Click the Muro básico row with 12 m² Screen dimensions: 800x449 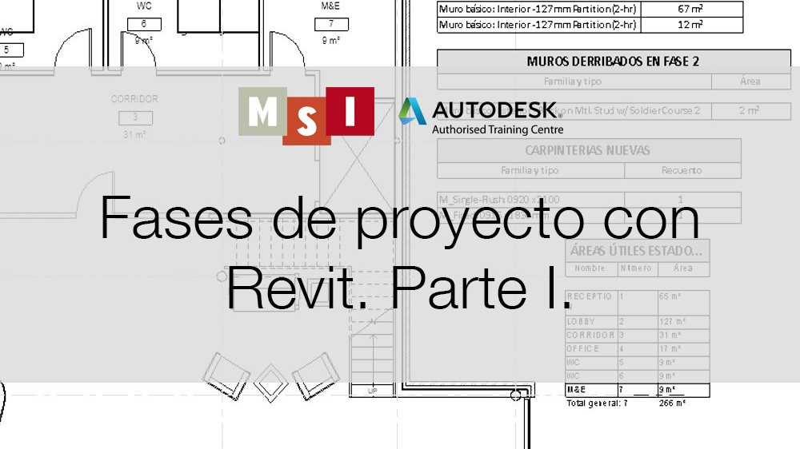tap(590, 25)
